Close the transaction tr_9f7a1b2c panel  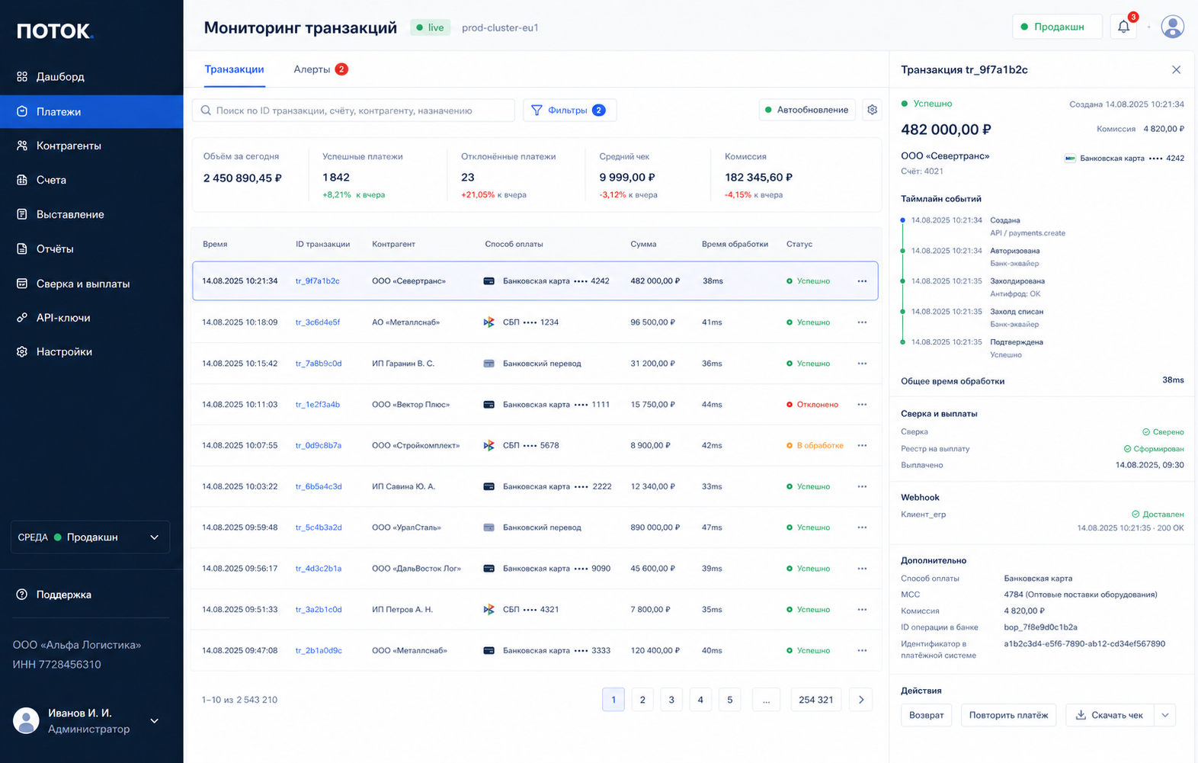click(x=1176, y=69)
